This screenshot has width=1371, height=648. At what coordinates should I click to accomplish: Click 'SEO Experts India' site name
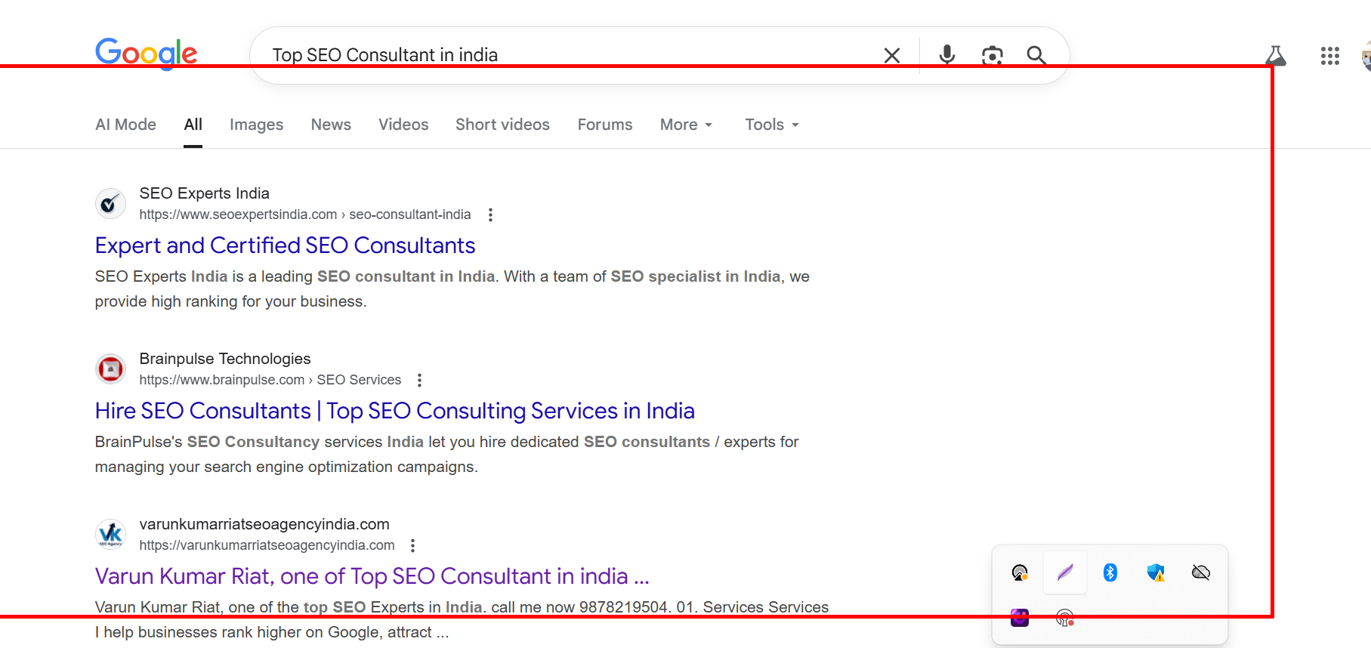point(205,193)
